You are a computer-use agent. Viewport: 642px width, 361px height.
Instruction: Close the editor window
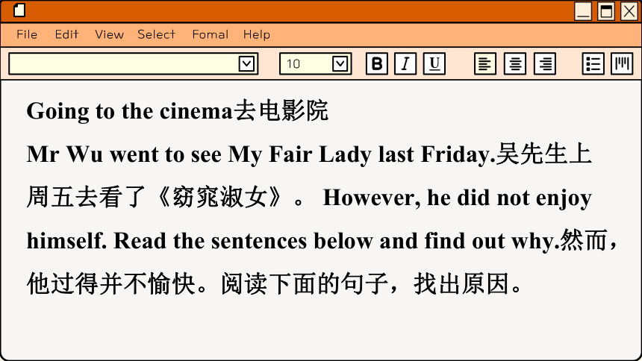click(629, 11)
